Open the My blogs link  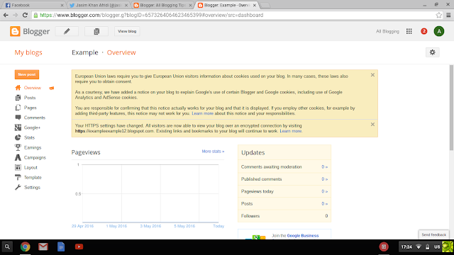click(x=28, y=52)
